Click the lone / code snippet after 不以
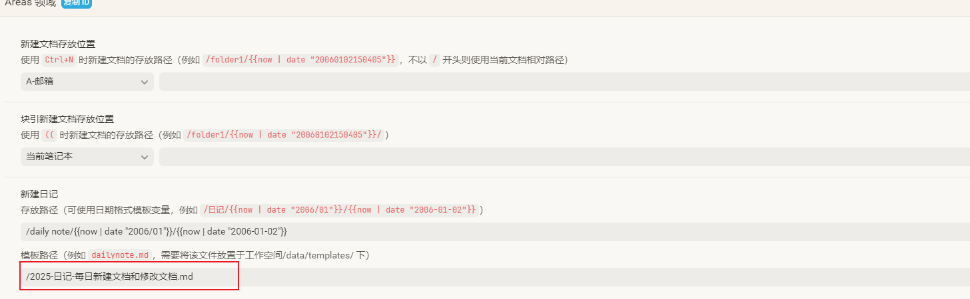The image size is (970, 299). pyautogui.click(x=435, y=60)
